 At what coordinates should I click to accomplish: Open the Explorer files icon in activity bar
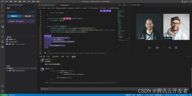(2, 6)
